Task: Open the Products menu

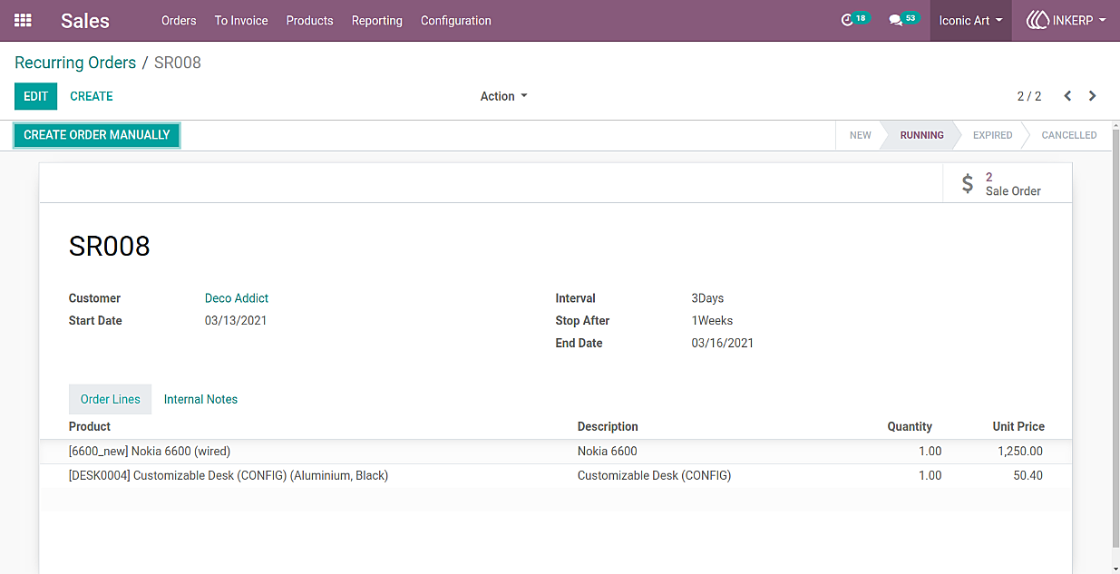Action: [310, 20]
